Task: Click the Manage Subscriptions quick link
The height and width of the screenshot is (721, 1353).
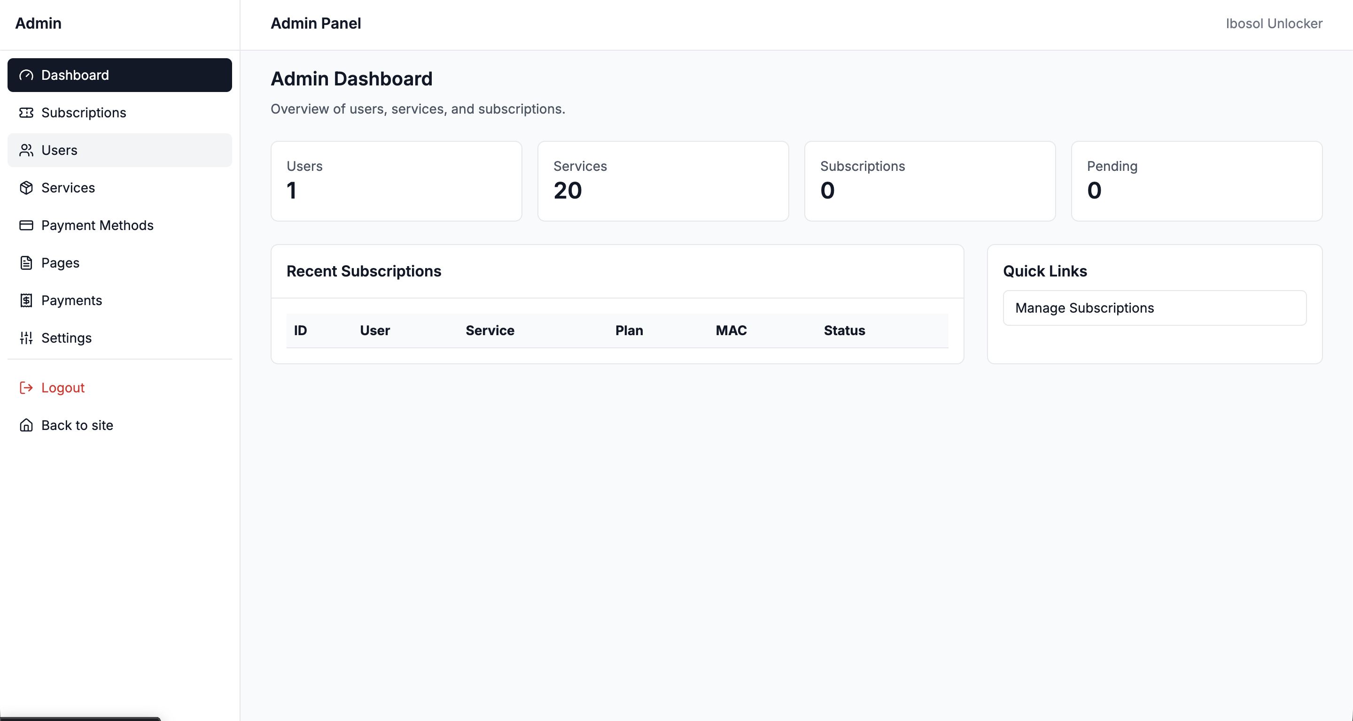Action: click(1154, 308)
